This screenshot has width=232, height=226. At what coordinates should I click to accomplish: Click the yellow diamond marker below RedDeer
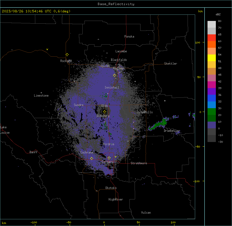115,75
